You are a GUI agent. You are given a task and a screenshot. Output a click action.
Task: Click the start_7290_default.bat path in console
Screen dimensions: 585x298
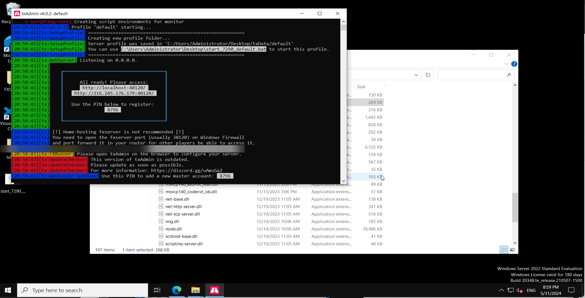[x=193, y=49]
